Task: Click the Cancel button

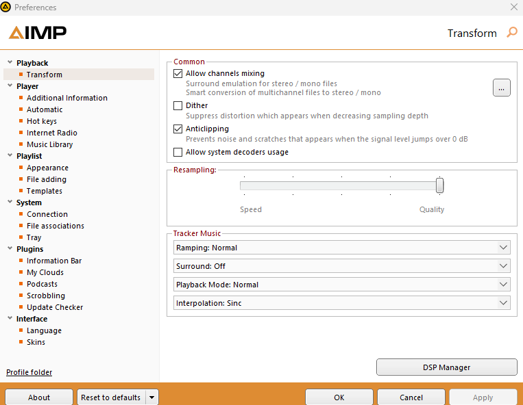Action: tap(411, 397)
